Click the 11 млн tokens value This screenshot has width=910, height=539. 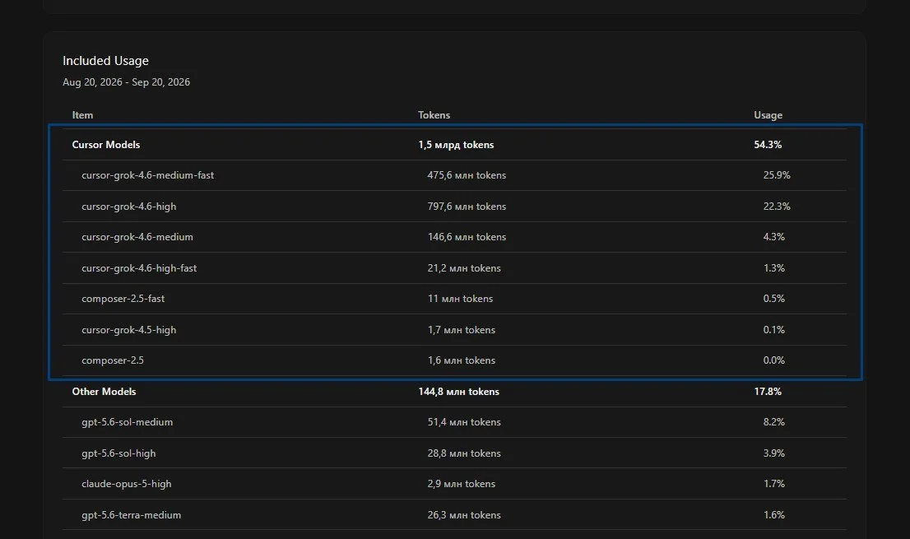460,299
